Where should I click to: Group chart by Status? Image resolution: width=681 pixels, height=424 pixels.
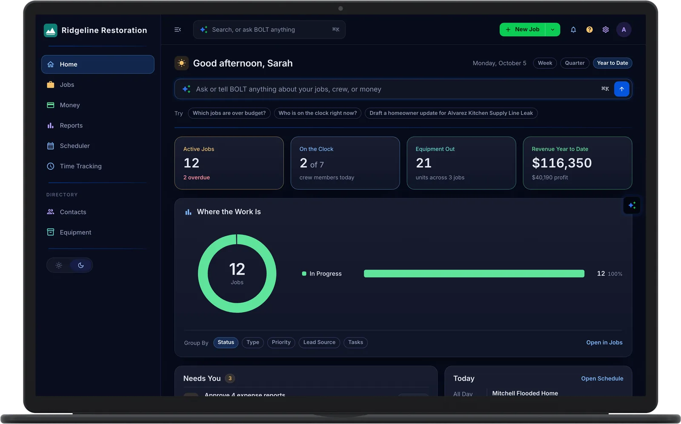click(226, 343)
